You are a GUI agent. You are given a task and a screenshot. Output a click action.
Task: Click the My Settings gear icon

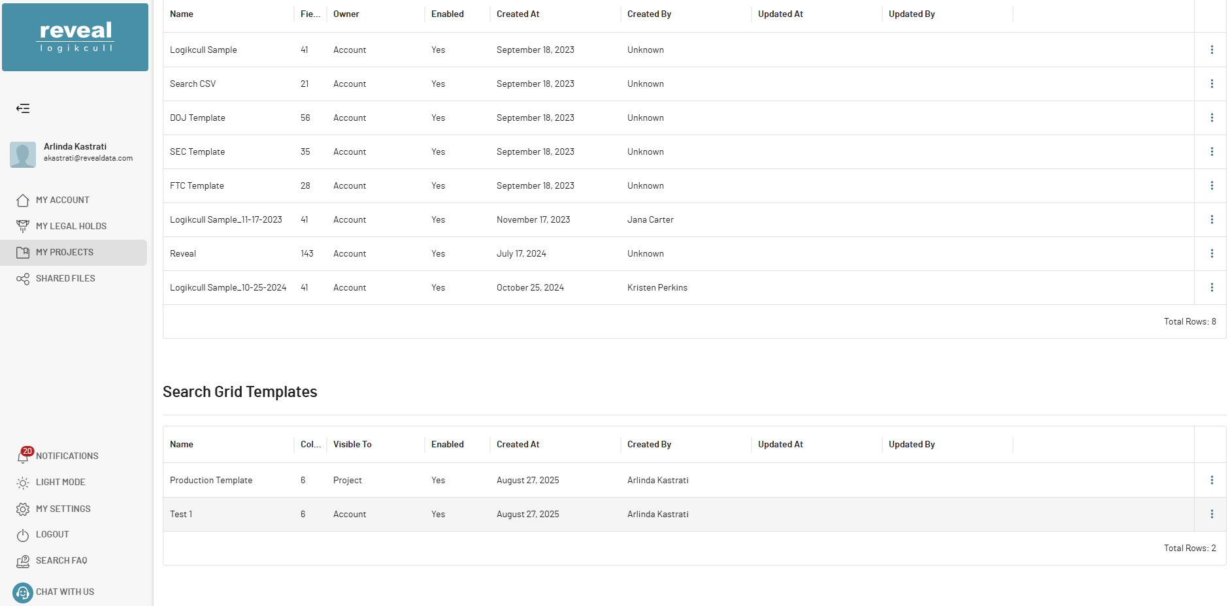coord(23,509)
